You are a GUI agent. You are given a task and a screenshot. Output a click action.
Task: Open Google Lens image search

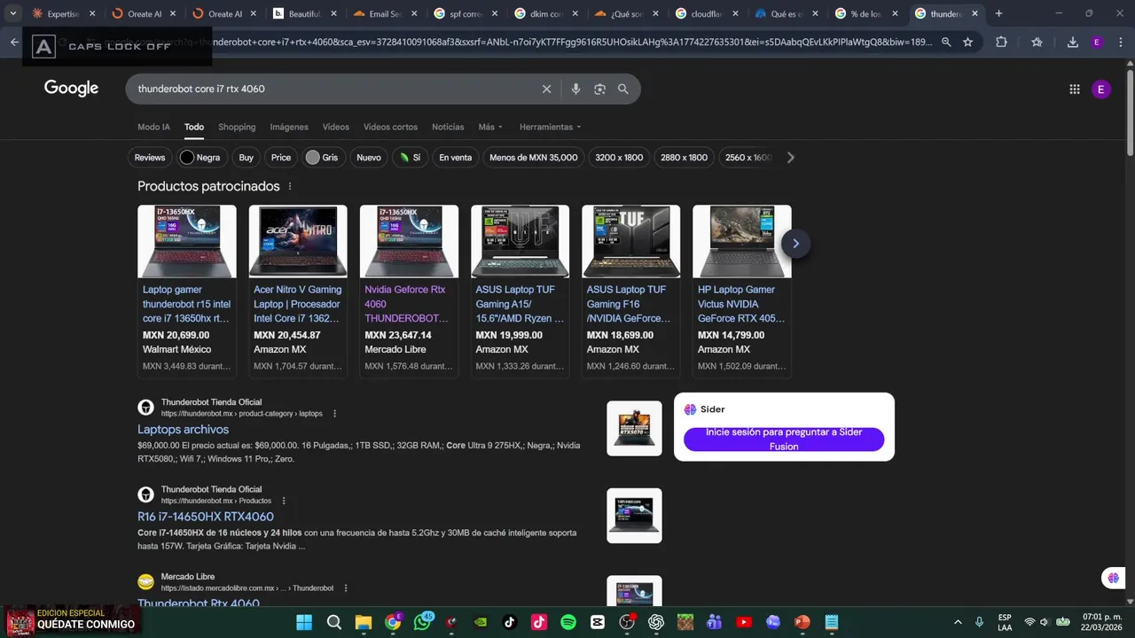click(x=599, y=89)
